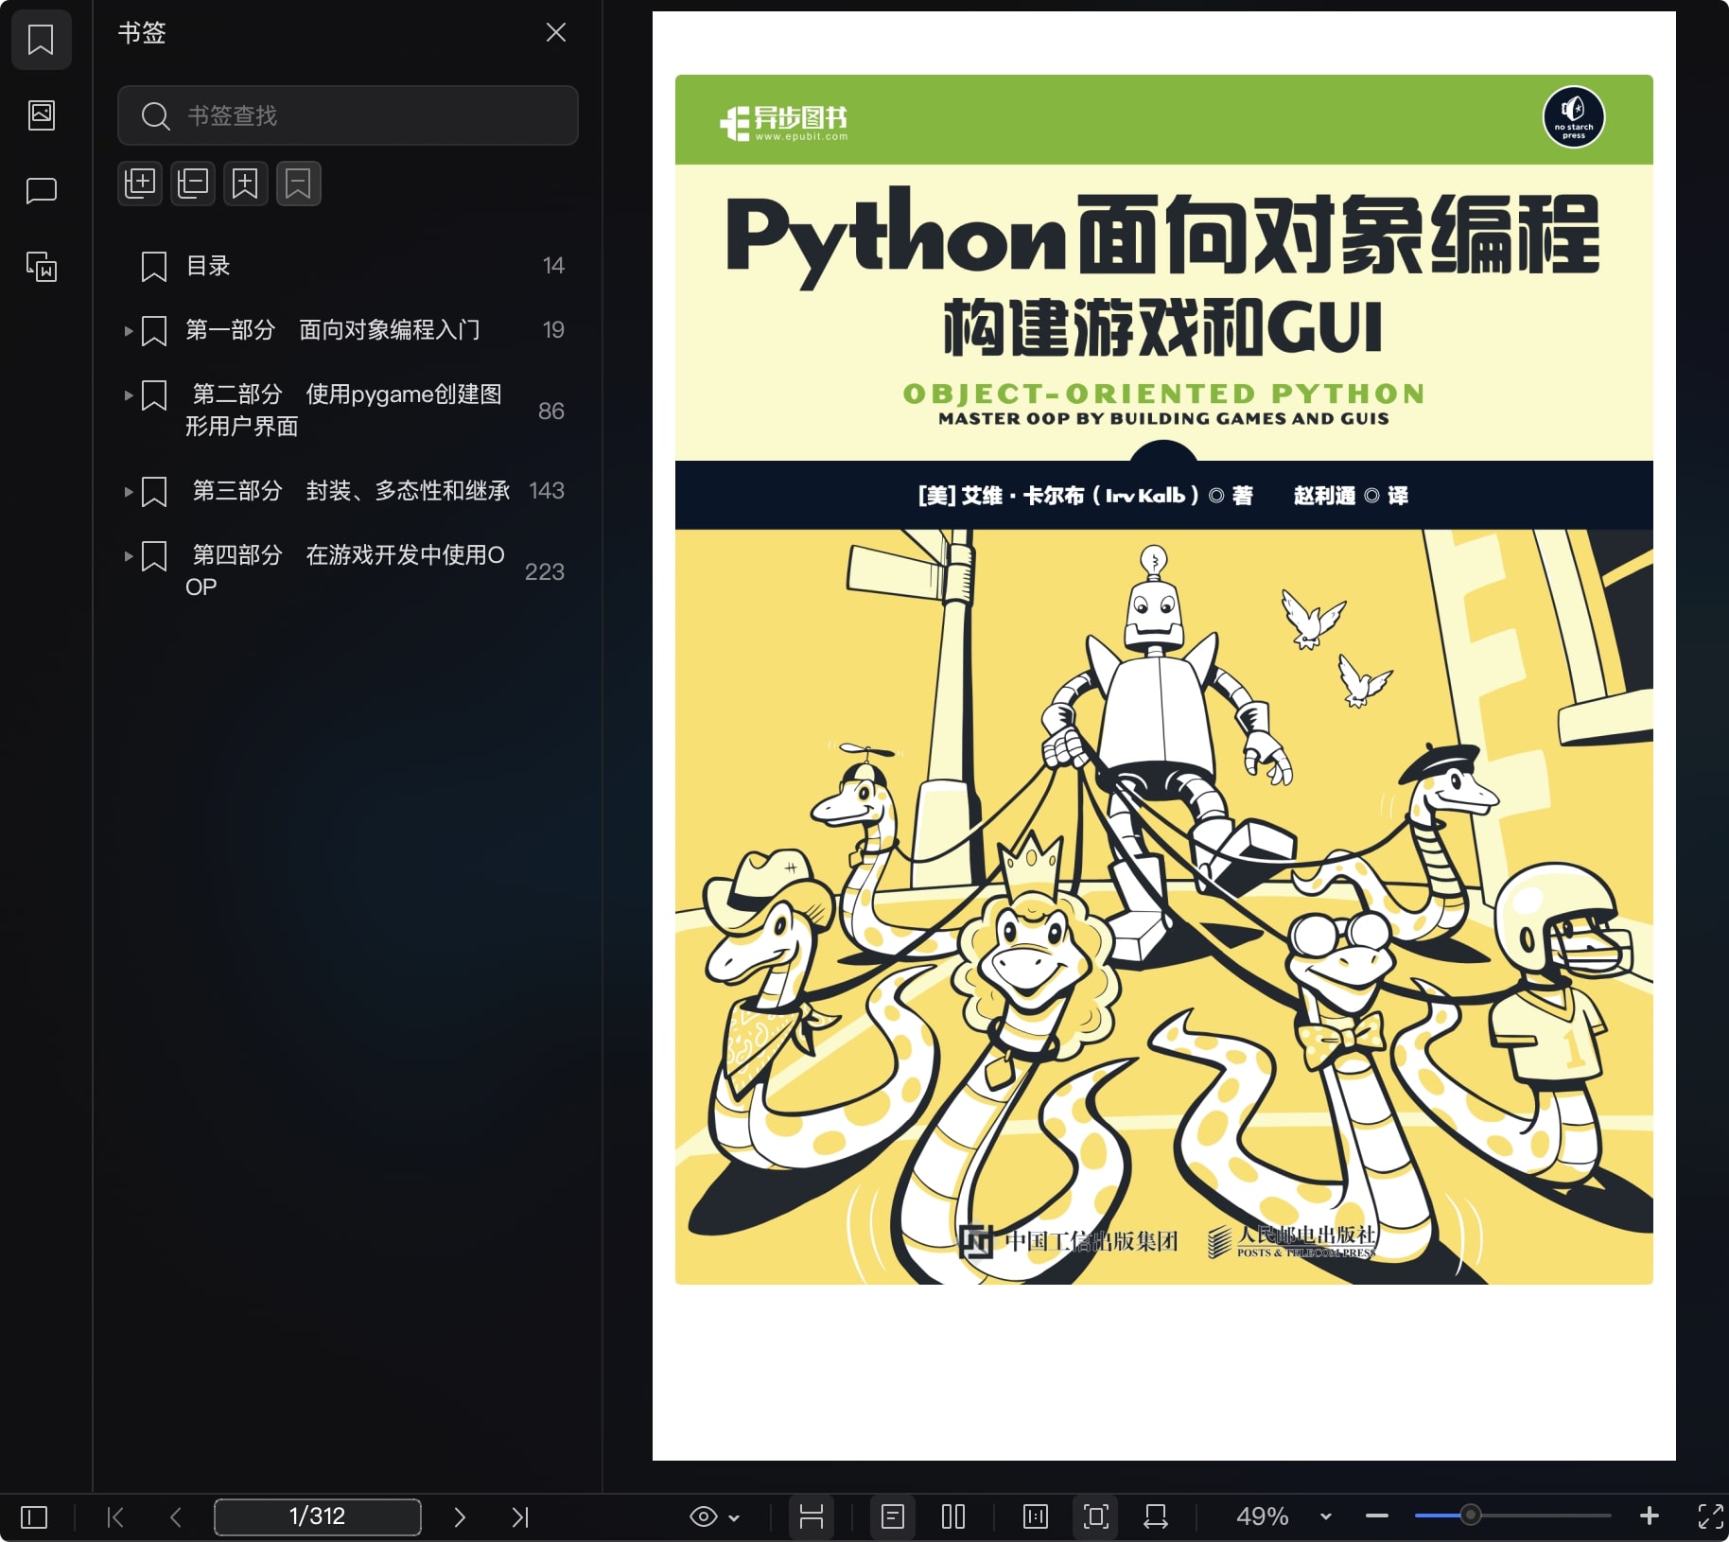This screenshot has height=1542, width=1729.
Task: Close the bookmarks panel
Action: point(556,32)
